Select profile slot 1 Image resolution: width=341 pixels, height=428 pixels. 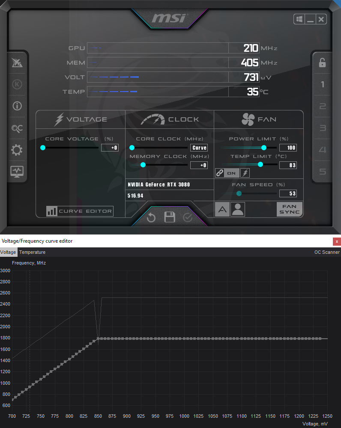[x=323, y=84]
